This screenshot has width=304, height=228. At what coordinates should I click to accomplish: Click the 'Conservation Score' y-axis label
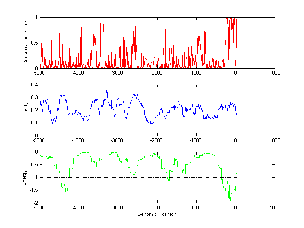click(25, 43)
